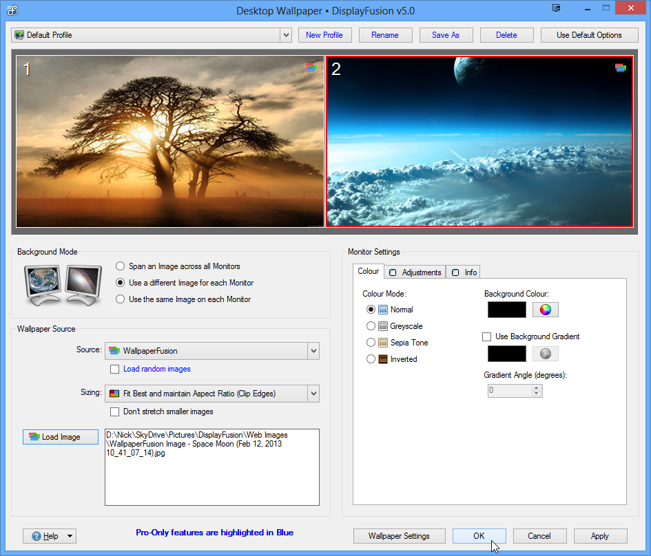The width and height of the screenshot is (651, 556).
Task: Select Normal colour mode radio button
Action: coord(371,310)
